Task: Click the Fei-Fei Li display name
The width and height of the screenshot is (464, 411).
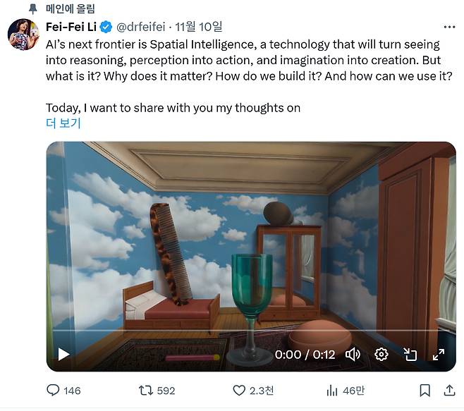Action: coord(71,27)
